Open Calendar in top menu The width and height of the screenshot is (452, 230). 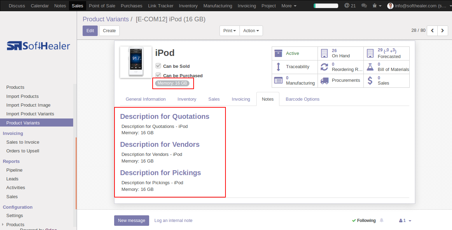(40, 6)
